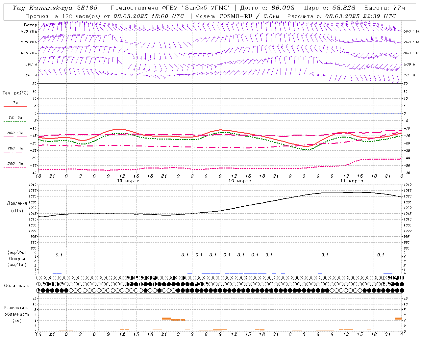
Task: Click 985 on the left pressure axis
Action: (x=34, y=248)
